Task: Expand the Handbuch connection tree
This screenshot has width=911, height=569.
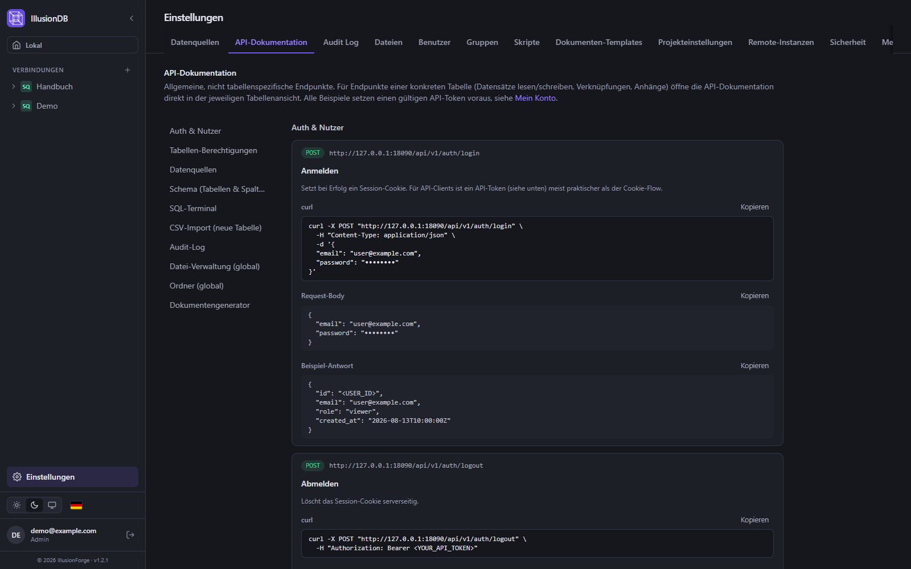Action: coord(14,86)
